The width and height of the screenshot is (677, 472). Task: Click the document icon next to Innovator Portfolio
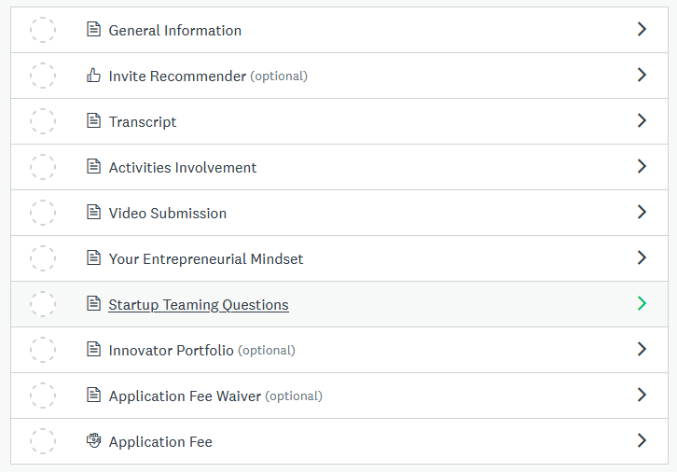[x=93, y=350]
